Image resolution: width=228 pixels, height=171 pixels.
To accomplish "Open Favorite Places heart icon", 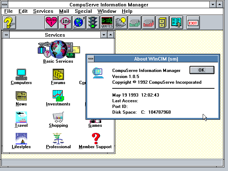I will tap(51, 23).
